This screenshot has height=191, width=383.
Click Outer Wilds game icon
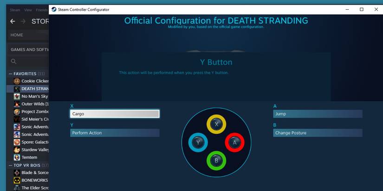17,104
